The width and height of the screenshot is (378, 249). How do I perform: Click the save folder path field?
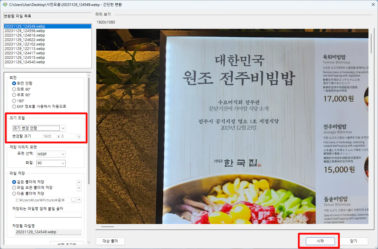pyautogui.click(x=43, y=200)
